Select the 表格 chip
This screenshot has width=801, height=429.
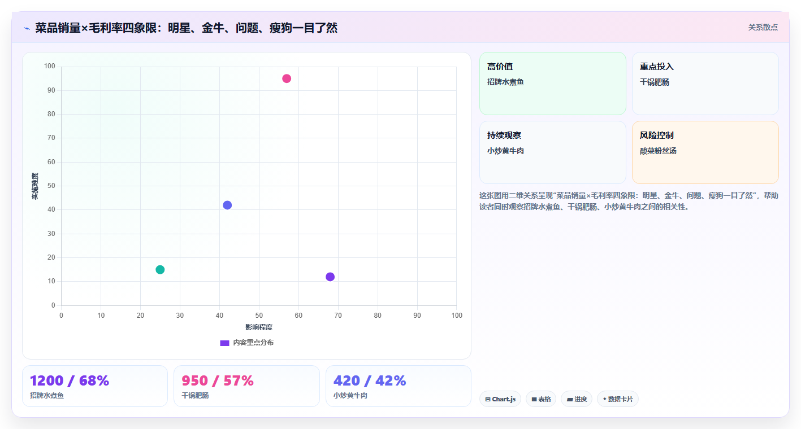point(541,399)
